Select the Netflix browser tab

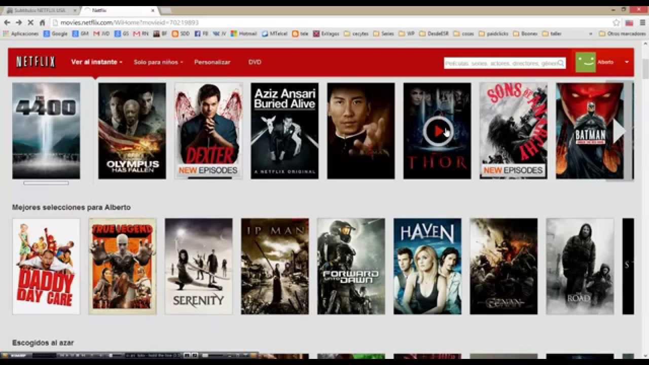point(119,10)
